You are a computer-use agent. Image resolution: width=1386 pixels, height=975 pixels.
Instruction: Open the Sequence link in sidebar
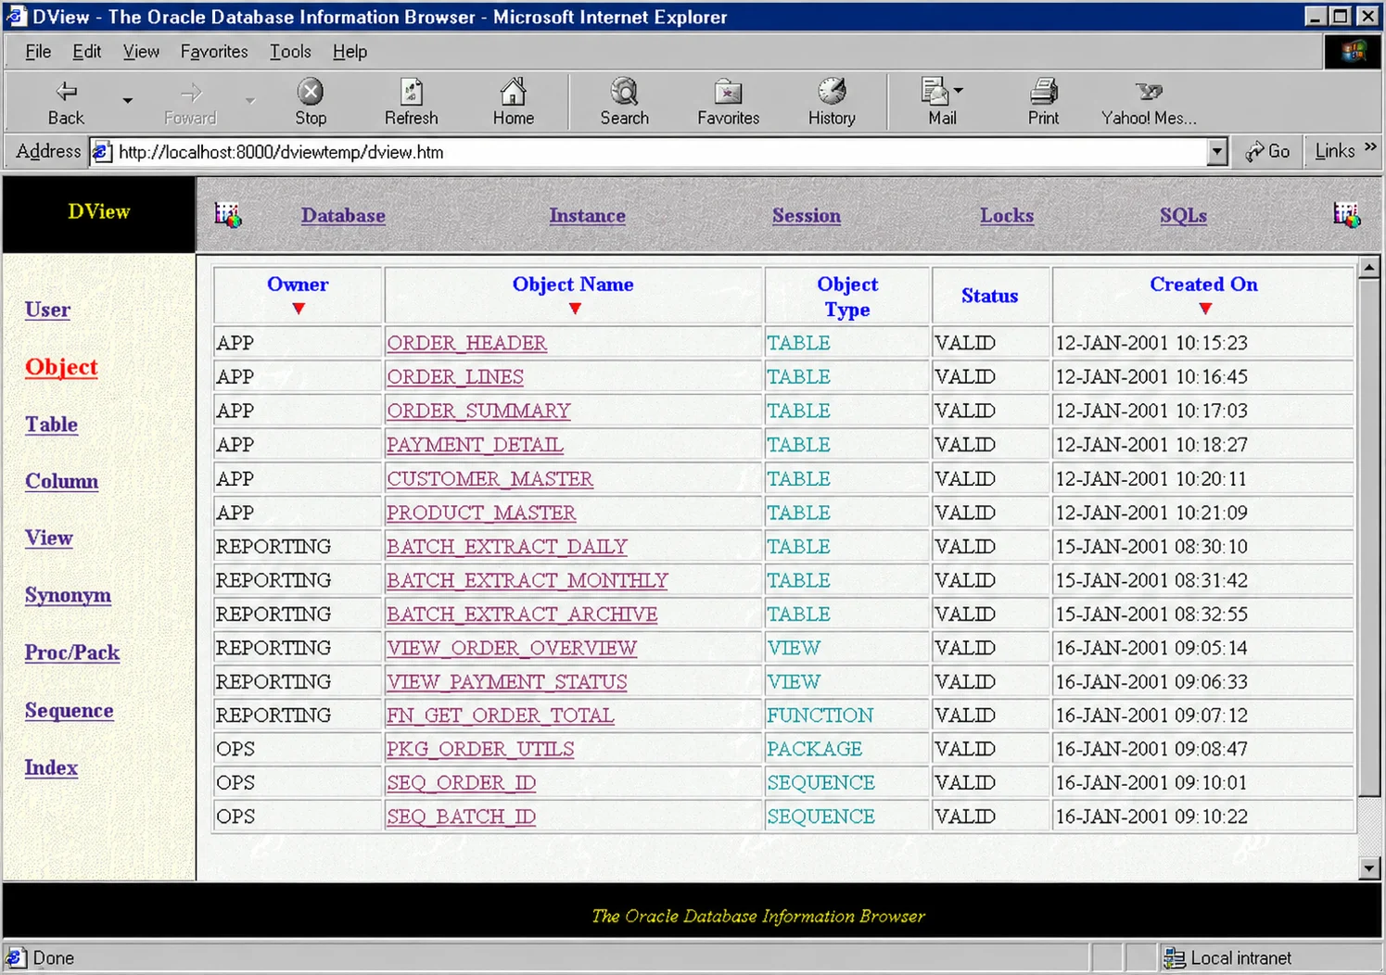click(x=70, y=710)
